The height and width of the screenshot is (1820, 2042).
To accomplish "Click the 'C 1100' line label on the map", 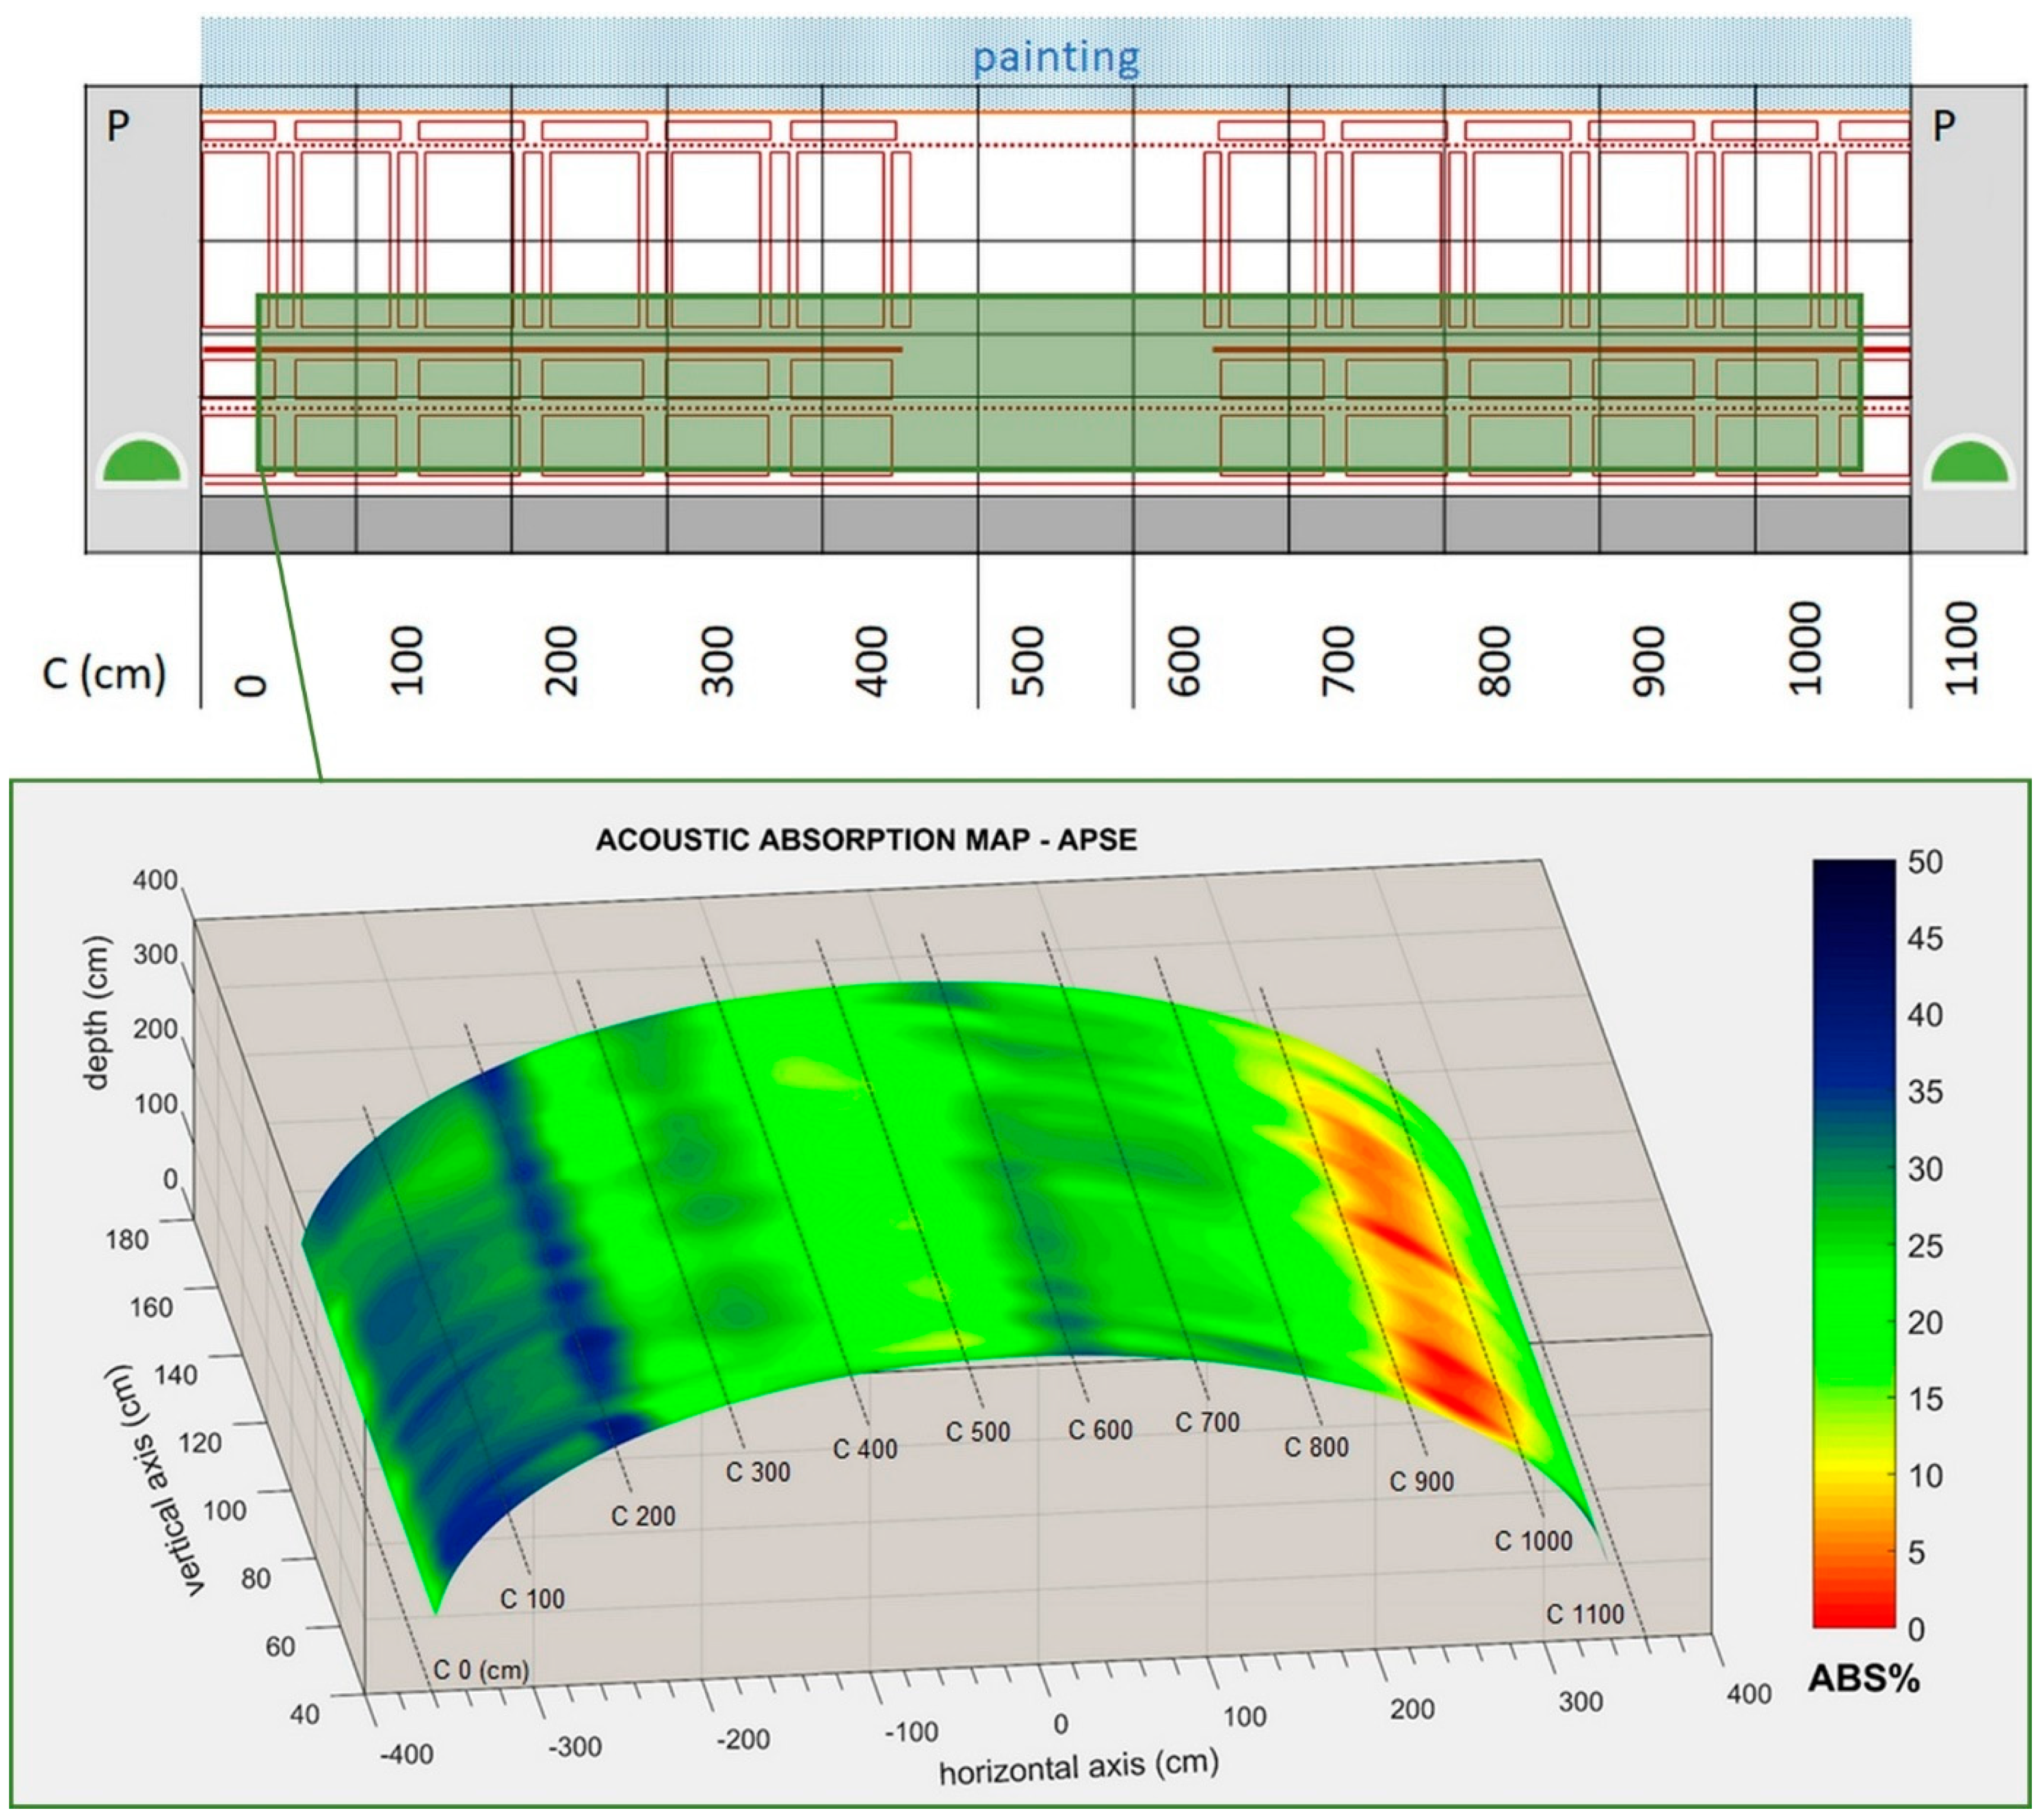I will click(x=1585, y=1614).
